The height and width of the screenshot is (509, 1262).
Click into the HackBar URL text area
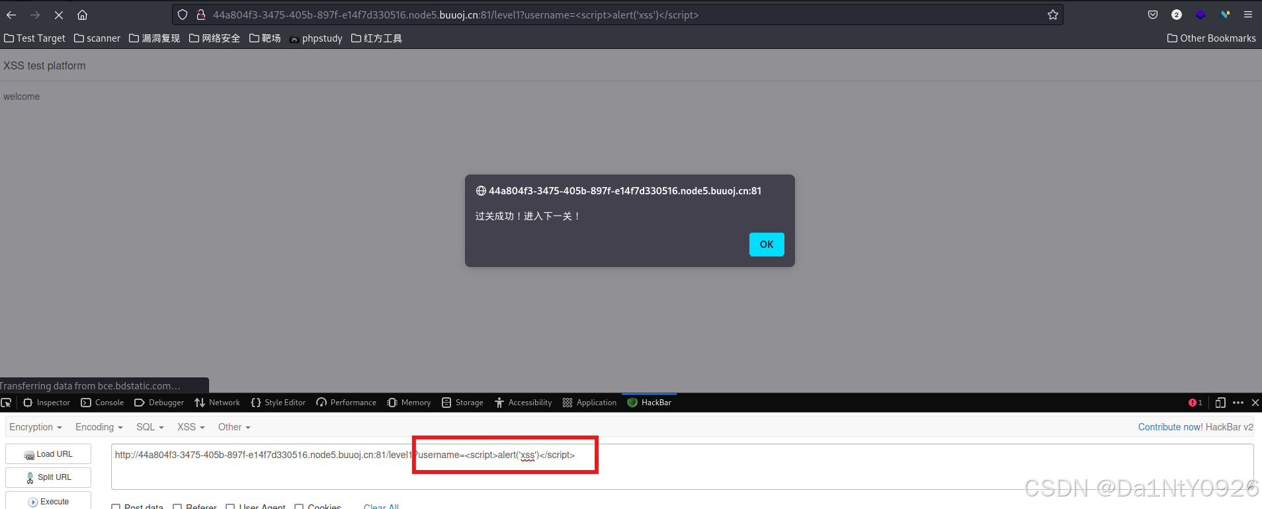point(682,467)
